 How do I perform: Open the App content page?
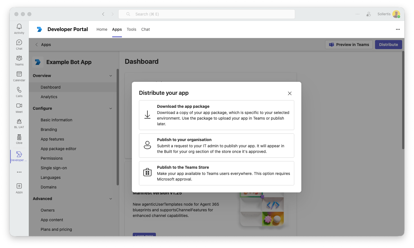point(73,220)
